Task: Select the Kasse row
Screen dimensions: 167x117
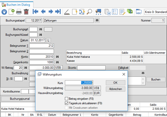Action: tap(116, 61)
